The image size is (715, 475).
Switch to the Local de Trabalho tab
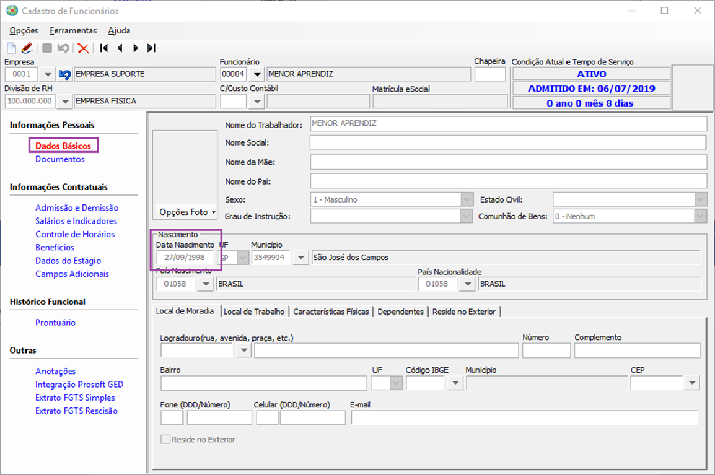[254, 312]
